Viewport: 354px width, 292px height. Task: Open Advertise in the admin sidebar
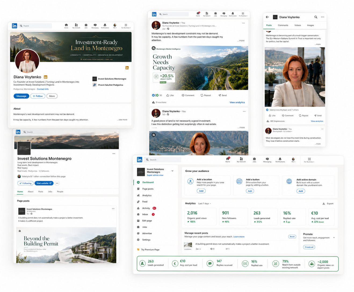click(145, 233)
